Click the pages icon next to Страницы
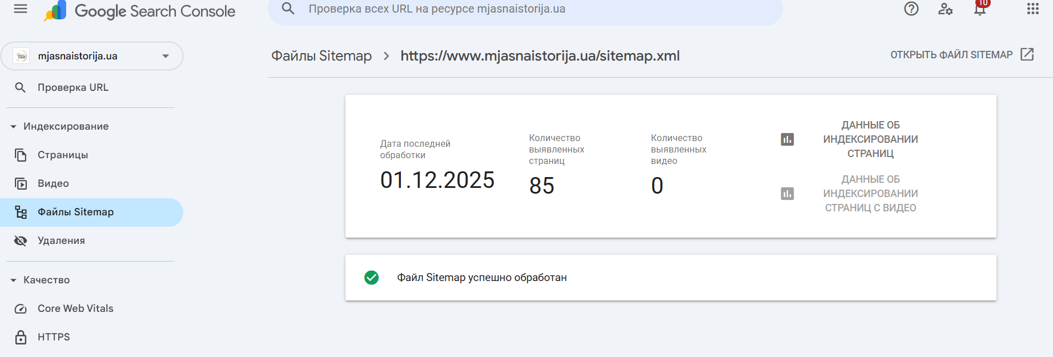1053x357 pixels. click(x=21, y=155)
